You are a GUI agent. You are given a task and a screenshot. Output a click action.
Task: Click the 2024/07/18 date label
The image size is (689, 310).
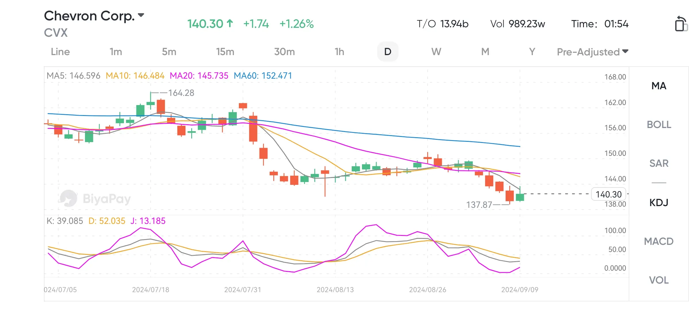click(150, 290)
